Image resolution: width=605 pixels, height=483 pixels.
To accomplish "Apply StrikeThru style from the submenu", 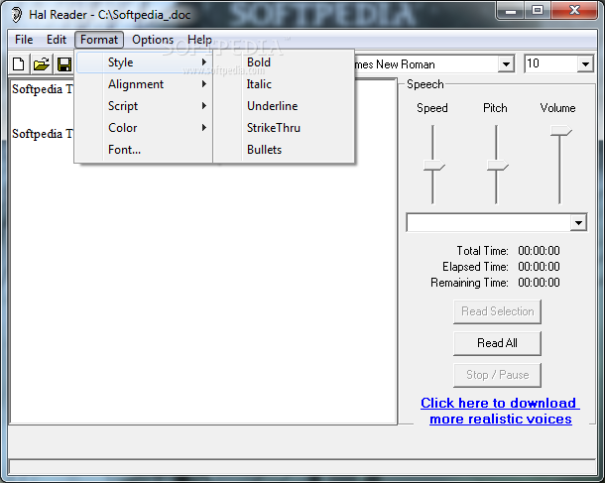I will [x=284, y=128].
